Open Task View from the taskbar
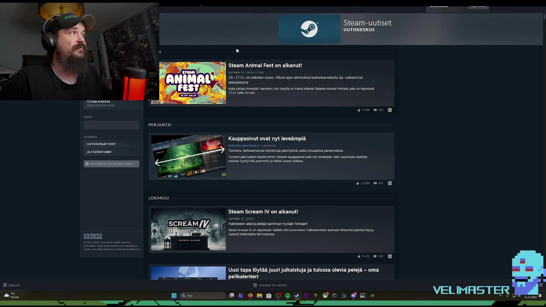 pos(232,295)
